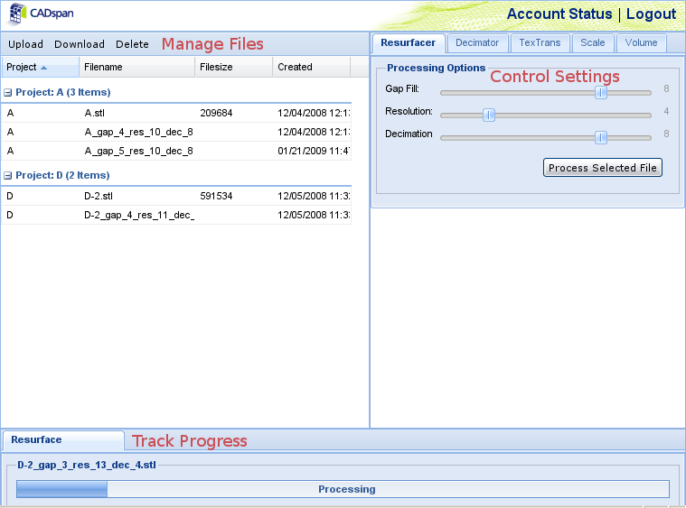Open the Scale tab
Screen dimensions: 686x508
(593, 42)
